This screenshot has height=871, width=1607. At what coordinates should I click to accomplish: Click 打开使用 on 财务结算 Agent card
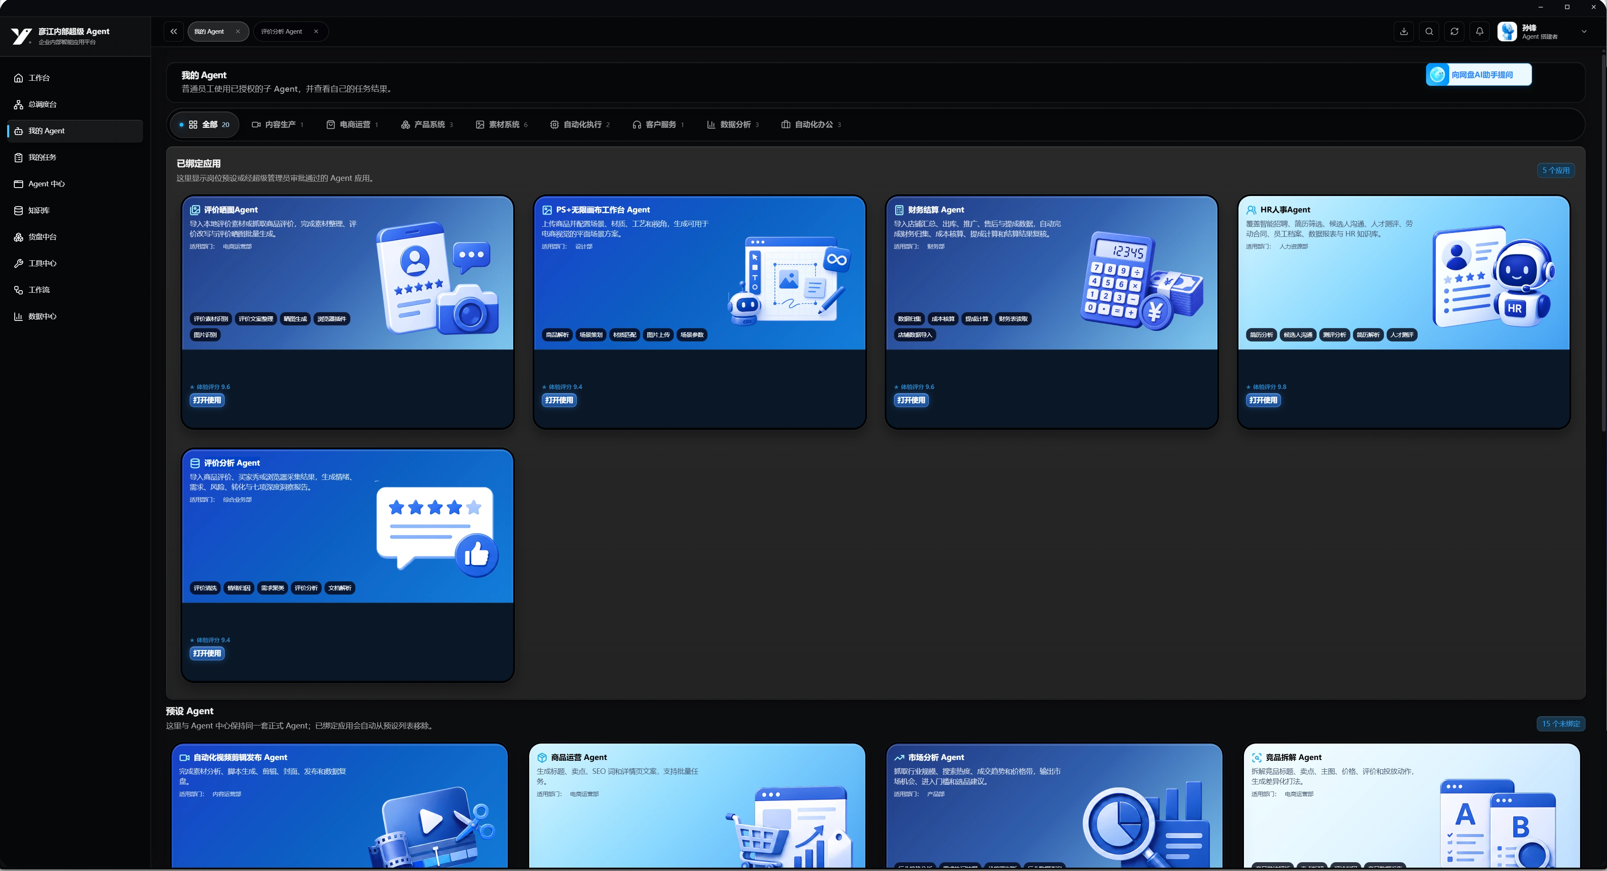(x=912, y=400)
